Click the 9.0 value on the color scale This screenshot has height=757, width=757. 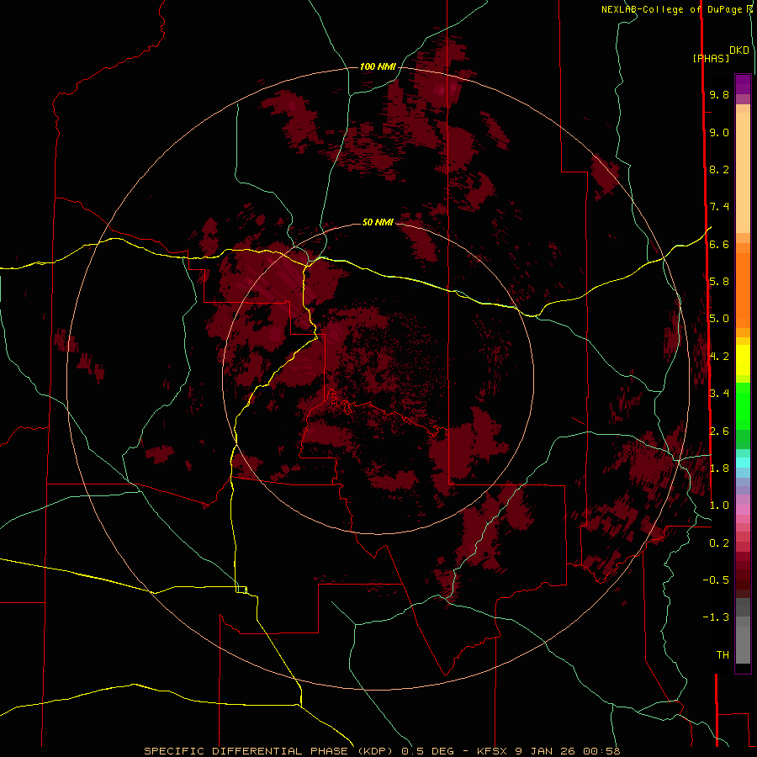719,132
